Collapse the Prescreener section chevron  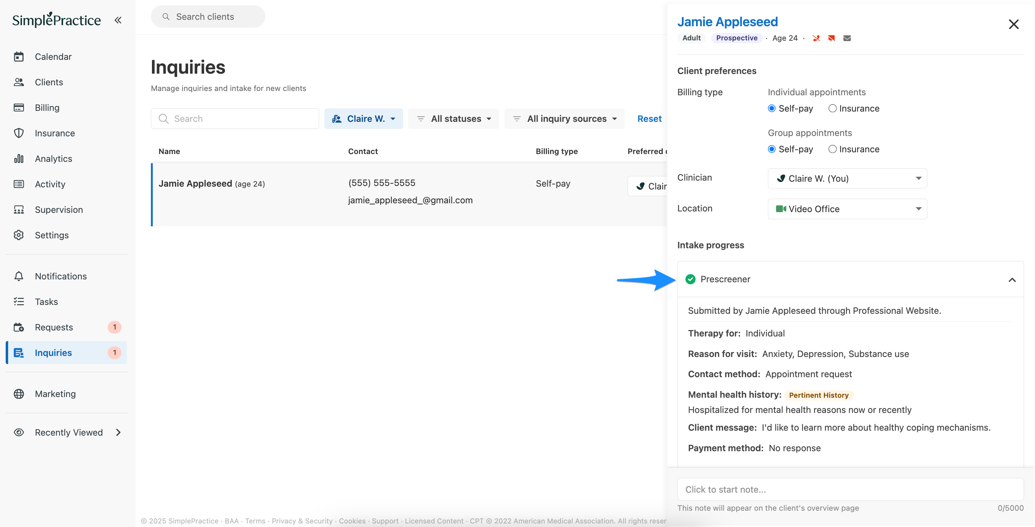click(1012, 279)
